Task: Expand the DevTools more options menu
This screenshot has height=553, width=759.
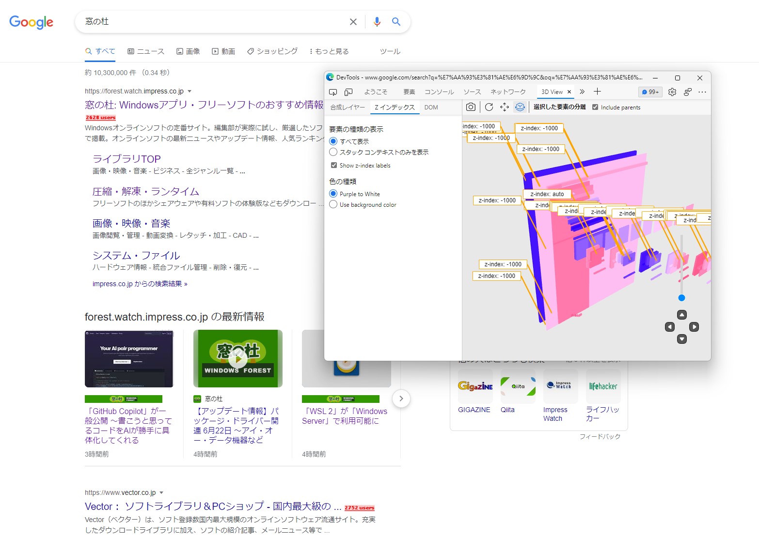Action: pyautogui.click(x=702, y=92)
